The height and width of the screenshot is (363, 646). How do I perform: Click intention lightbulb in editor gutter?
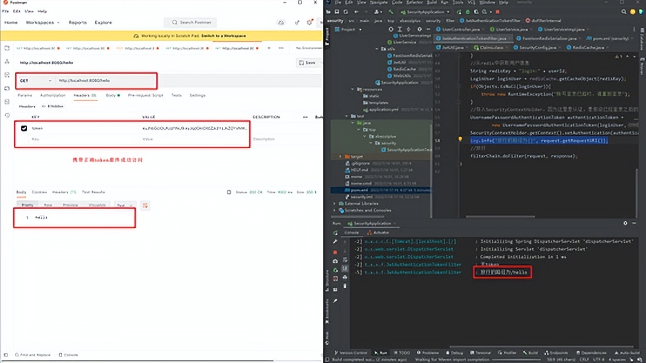pyautogui.click(x=460, y=140)
